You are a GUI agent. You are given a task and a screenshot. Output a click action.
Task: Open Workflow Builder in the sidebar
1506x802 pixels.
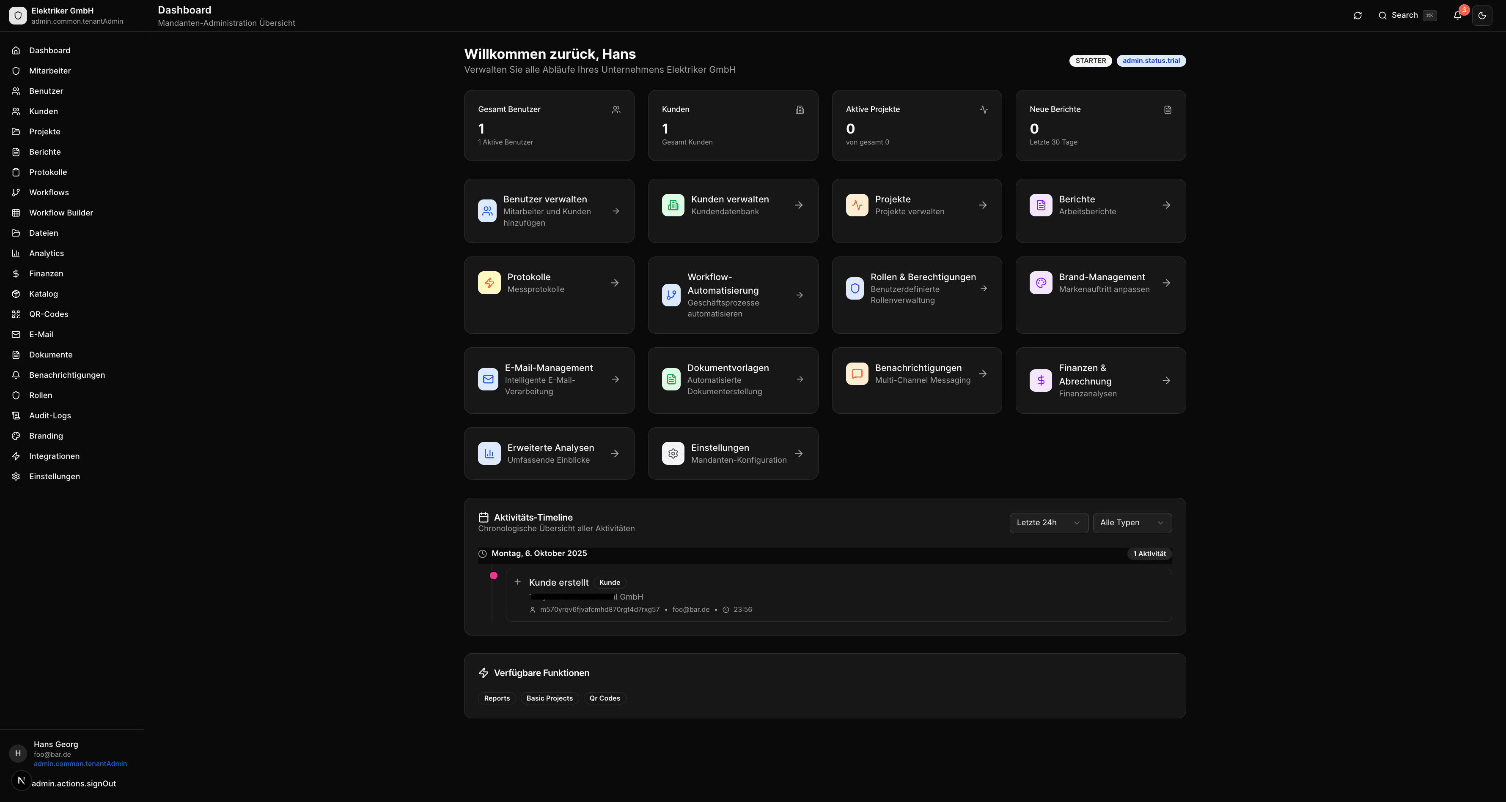point(61,213)
